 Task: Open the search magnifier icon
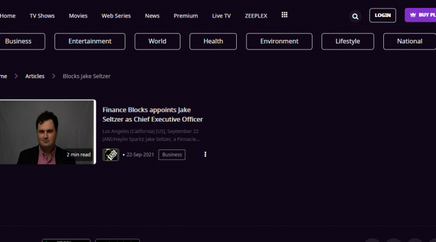pyautogui.click(x=355, y=16)
